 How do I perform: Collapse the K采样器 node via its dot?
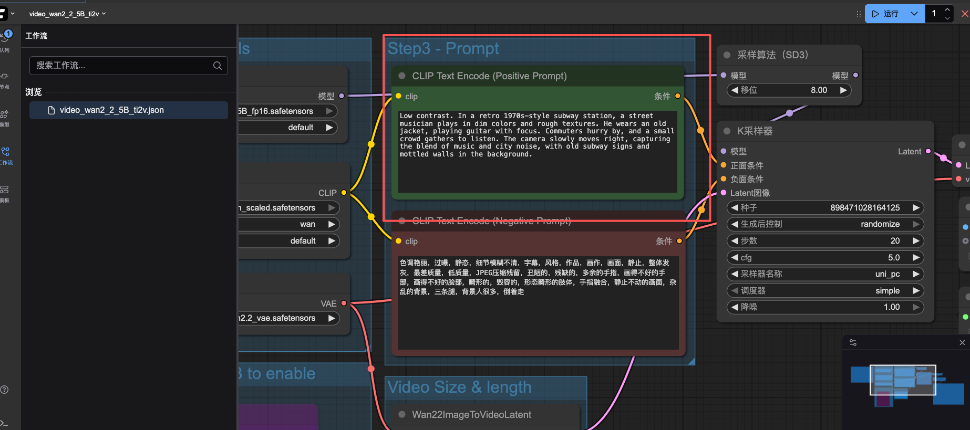(x=727, y=131)
